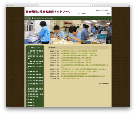
Task: Open sidebar menu 行政資料
Action: (35, 99)
